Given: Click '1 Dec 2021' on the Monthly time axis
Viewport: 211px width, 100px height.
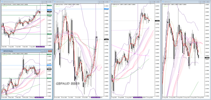Looking at the screenshot, I should 4,47.
